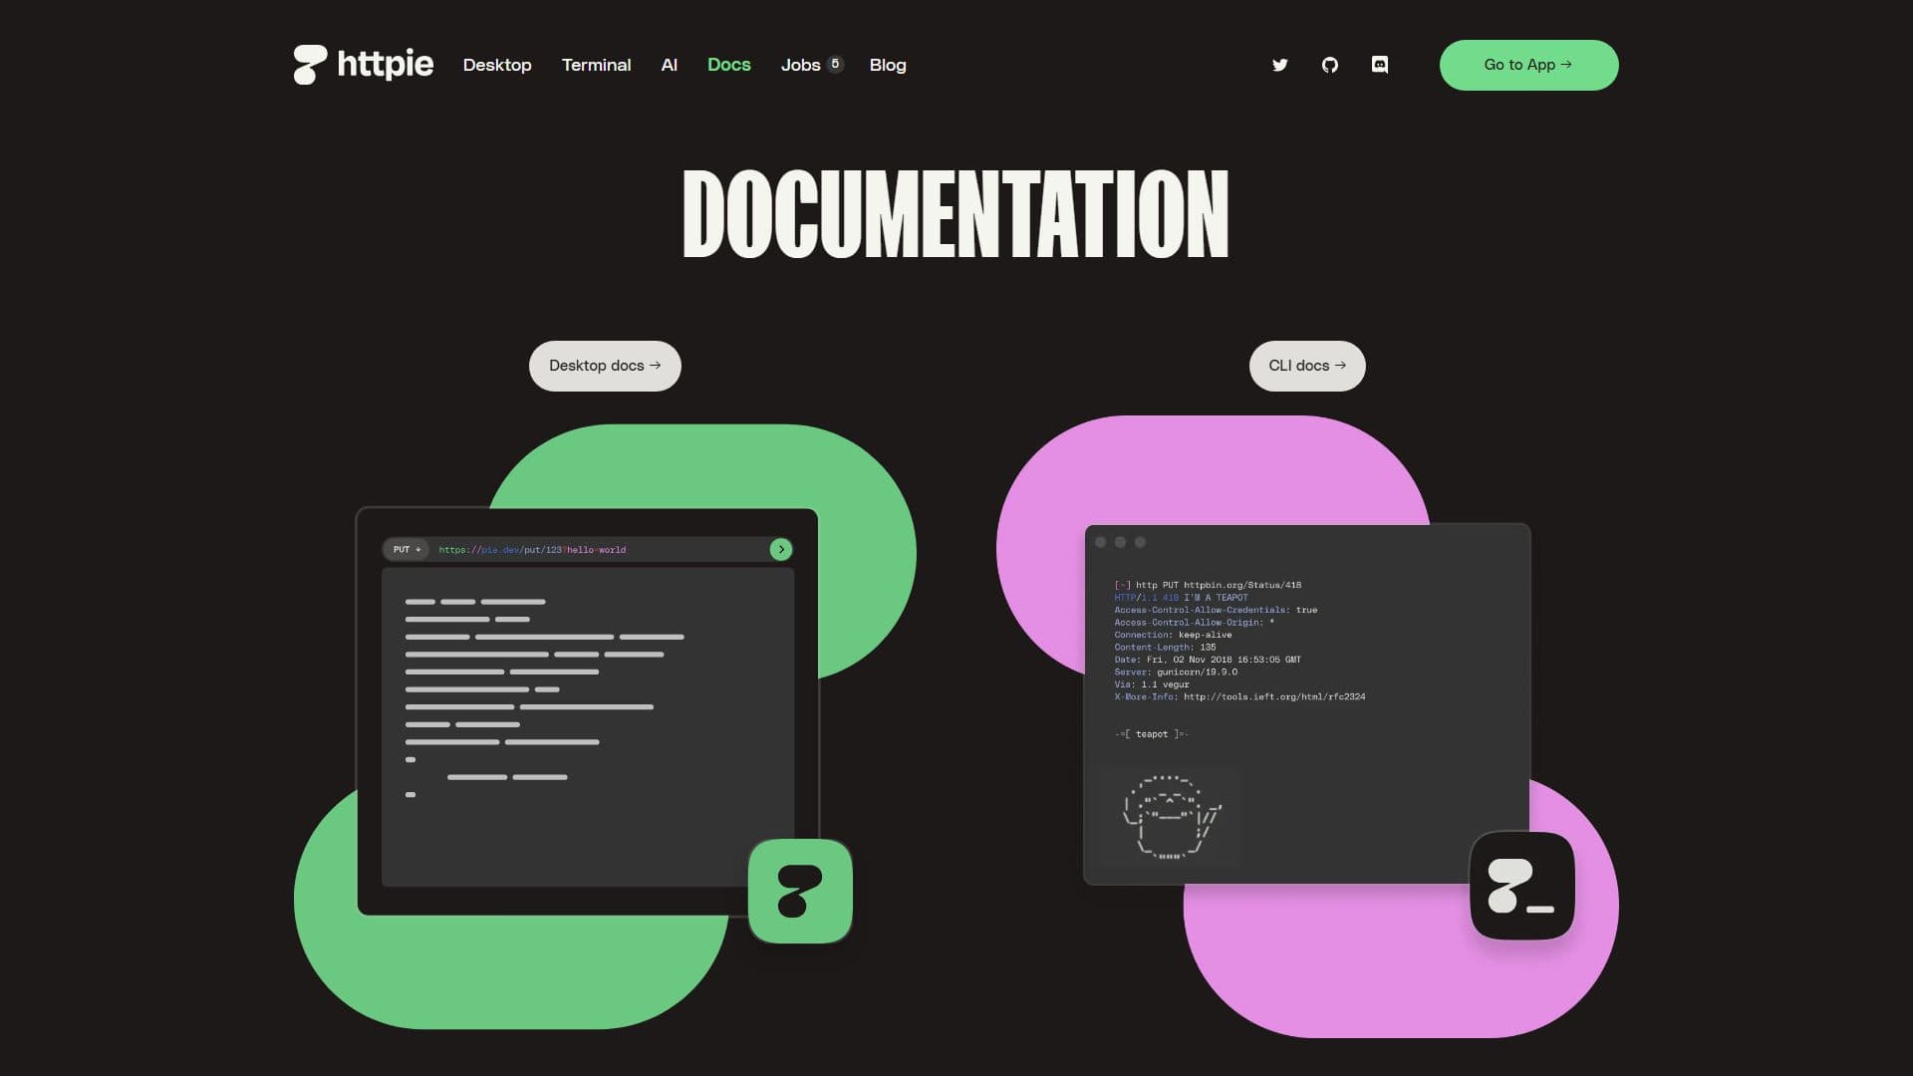The height and width of the screenshot is (1076, 1913).
Task: Click 'Connection: keep-alive' line in terminal
Action: 1173,635
